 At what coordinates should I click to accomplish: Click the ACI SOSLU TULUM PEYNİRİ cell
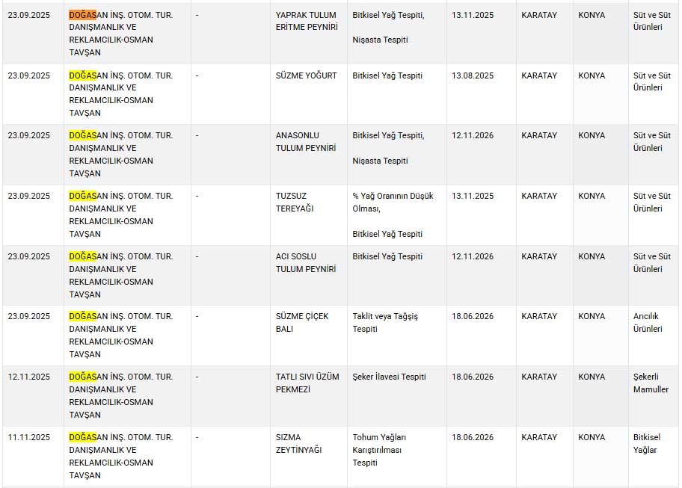(307, 262)
